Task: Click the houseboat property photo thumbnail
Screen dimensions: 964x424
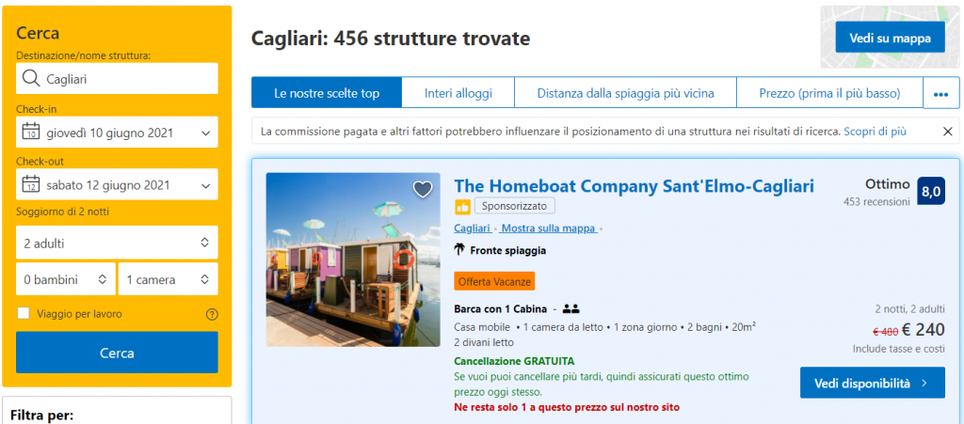Action: point(353,259)
